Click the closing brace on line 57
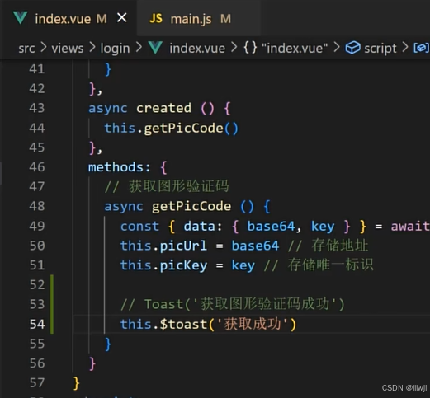Image resolution: width=430 pixels, height=398 pixels. 76,383
